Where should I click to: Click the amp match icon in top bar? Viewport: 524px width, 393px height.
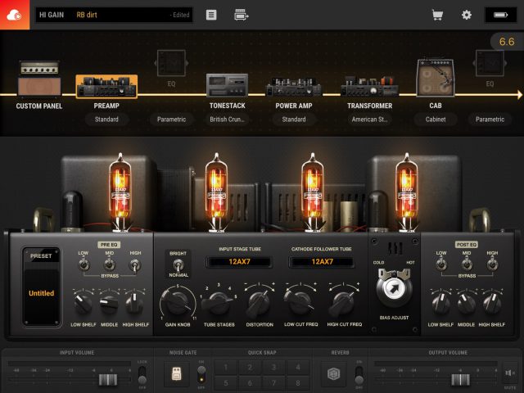(241, 15)
